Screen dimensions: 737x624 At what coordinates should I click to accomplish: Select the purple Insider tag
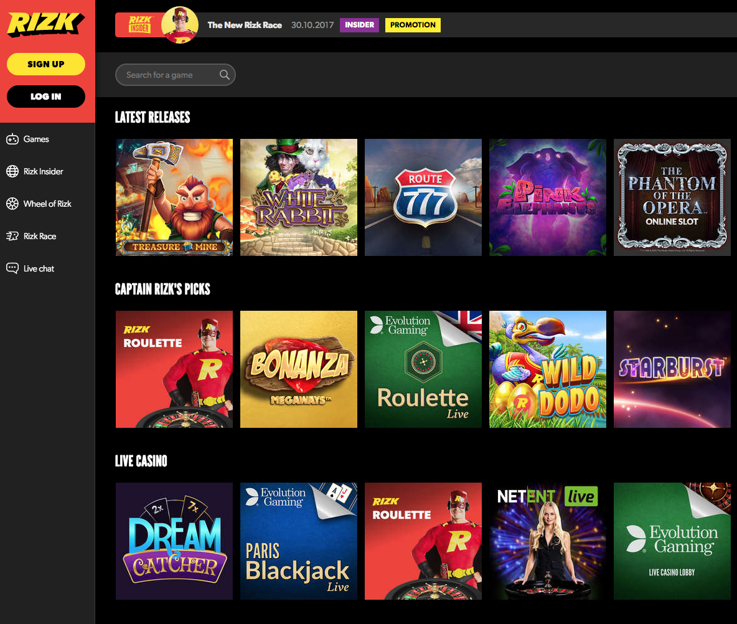(360, 25)
